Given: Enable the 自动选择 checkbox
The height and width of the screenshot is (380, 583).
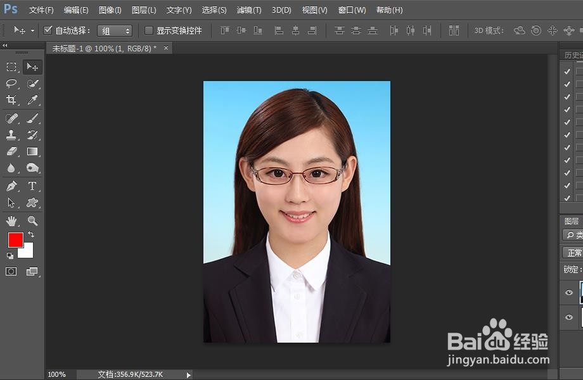Looking at the screenshot, I should 48,29.
